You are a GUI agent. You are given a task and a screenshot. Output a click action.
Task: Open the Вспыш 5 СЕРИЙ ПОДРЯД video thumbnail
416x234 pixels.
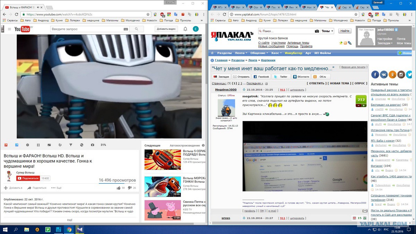163,159
